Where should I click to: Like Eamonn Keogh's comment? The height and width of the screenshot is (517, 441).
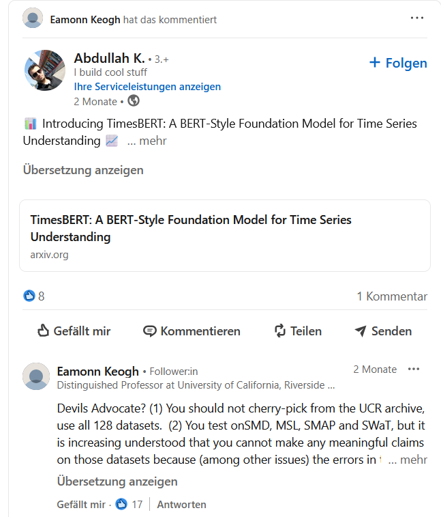click(x=81, y=505)
